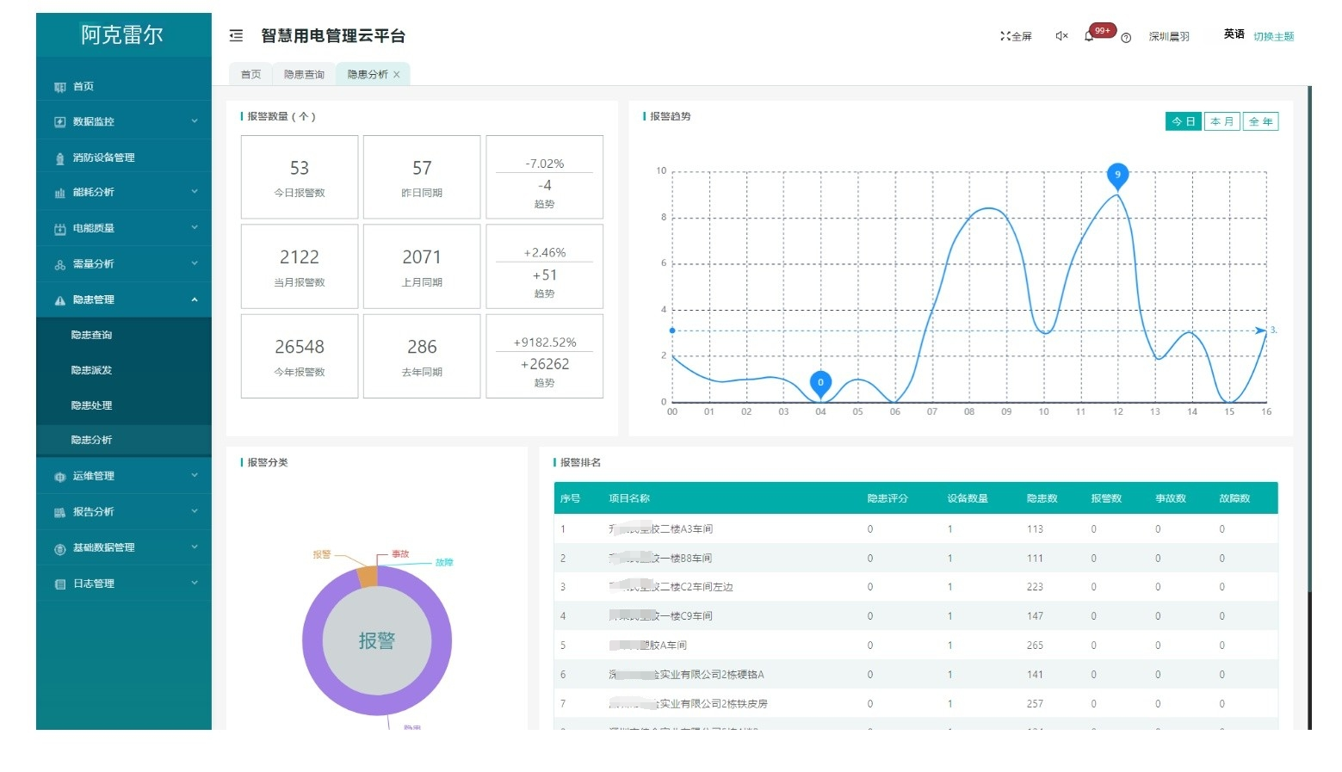The width and height of the screenshot is (1342, 772).
Task: Click the 26548 今年报警数 card
Action: pyautogui.click(x=300, y=355)
